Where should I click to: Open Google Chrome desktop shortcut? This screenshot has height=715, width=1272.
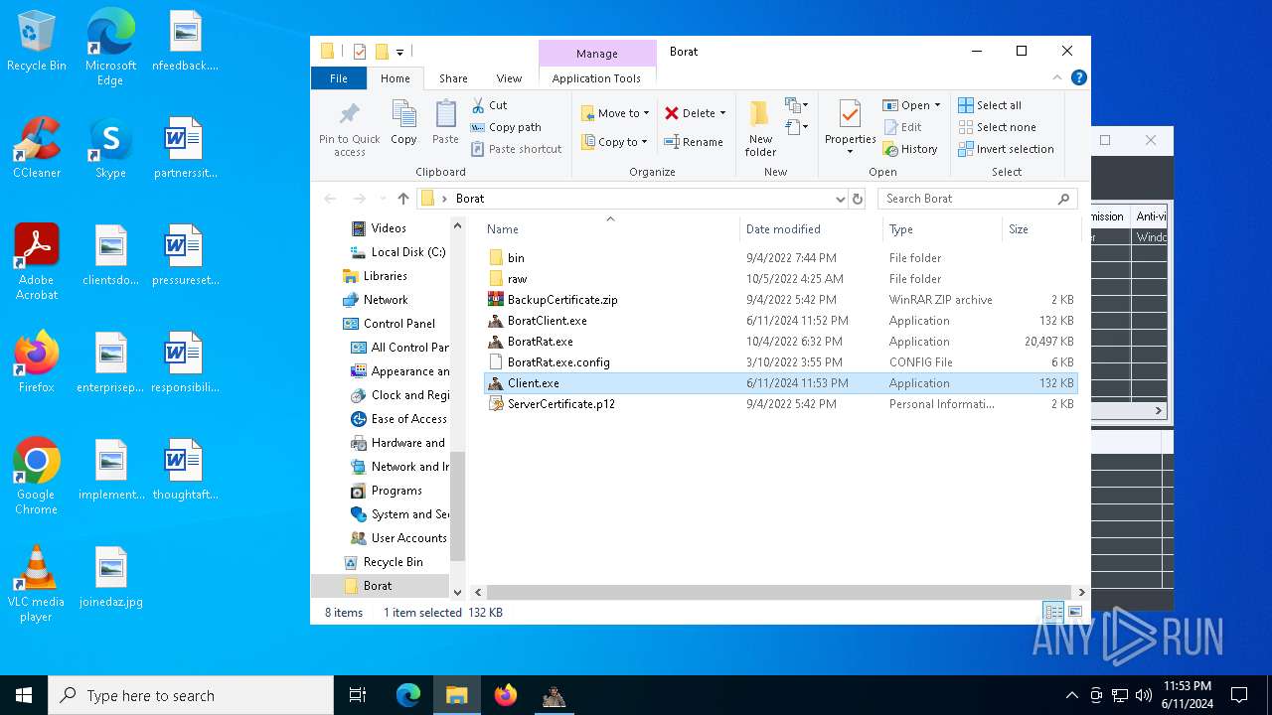tap(37, 476)
